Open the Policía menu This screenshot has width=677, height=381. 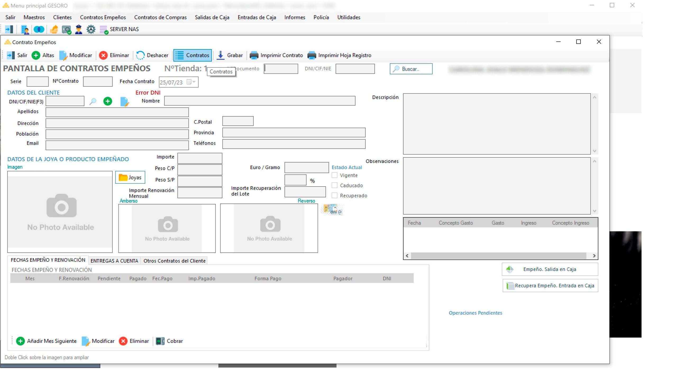coord(321,17)
